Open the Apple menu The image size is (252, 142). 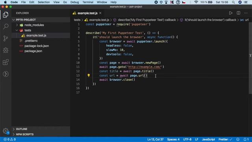click(5, 2)
